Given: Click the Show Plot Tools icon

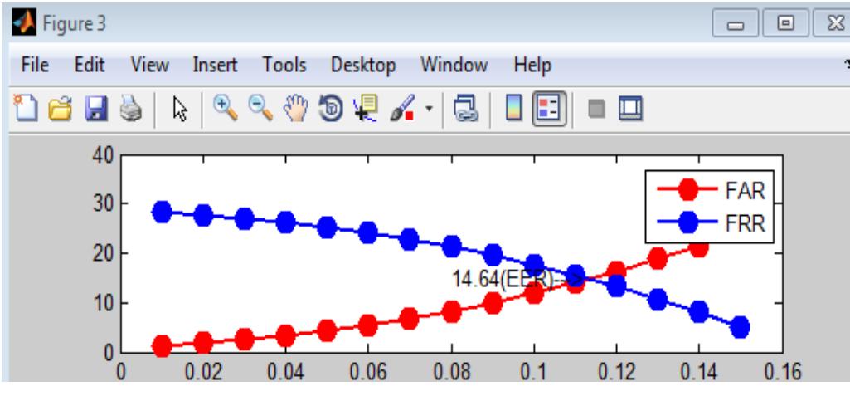Looking at the screenshot, I should click(630, 108).
